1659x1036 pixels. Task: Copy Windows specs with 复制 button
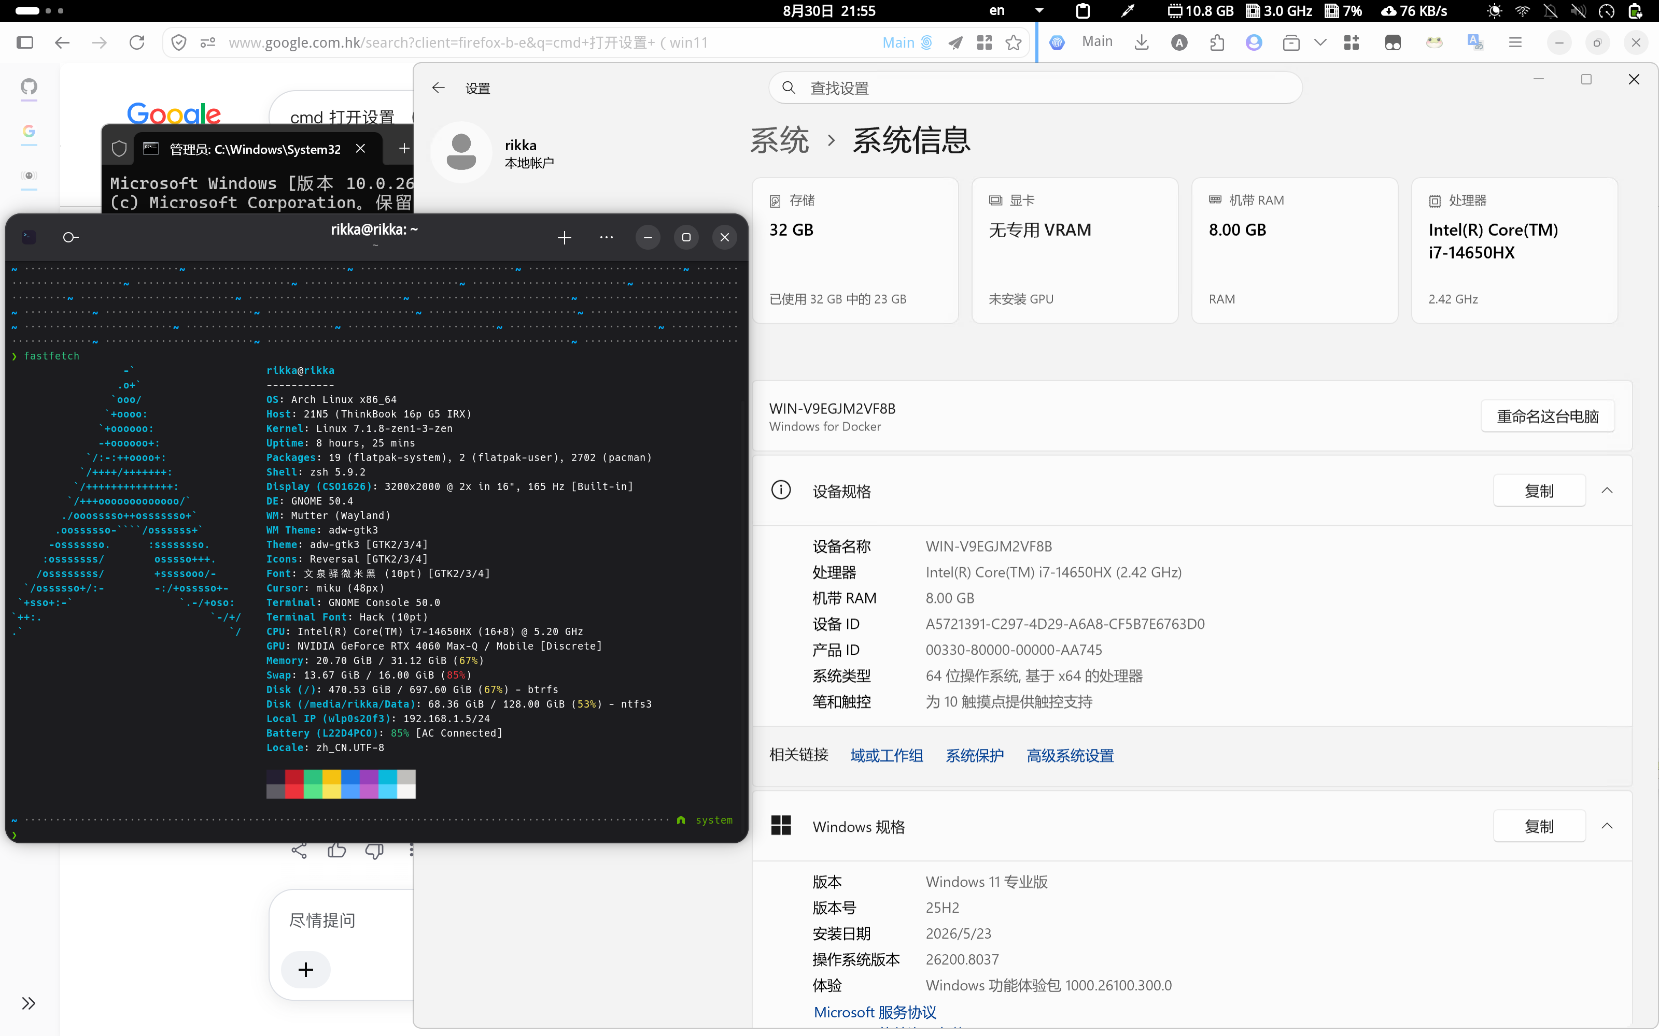coord(1539,826)
